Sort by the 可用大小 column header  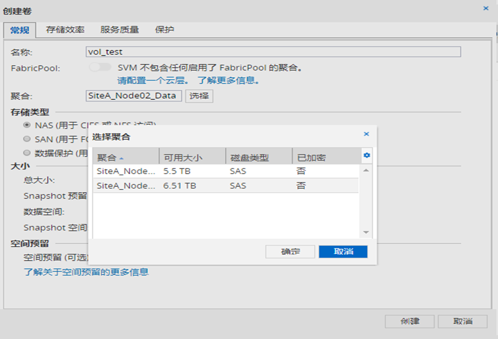point(192,157)
